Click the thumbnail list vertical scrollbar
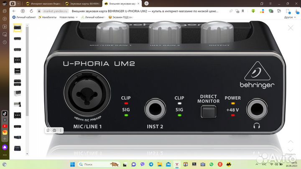 coord(27,71)
